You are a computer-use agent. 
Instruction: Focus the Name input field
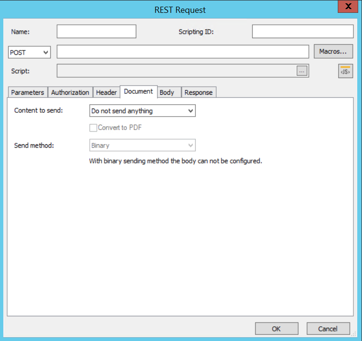[96, 31]
